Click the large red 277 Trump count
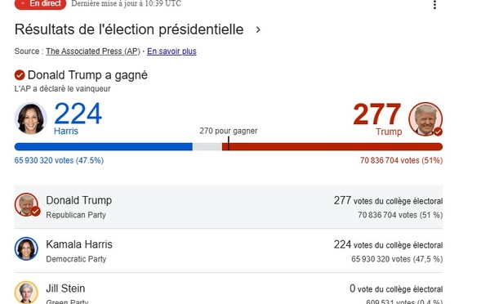Screen dimensions: 490x304 click(x=377, y=114)
